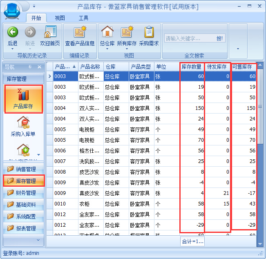Screen dimensions: 266x259
Task: Focus the keyword search input field
Action: [x=189, y=38]
